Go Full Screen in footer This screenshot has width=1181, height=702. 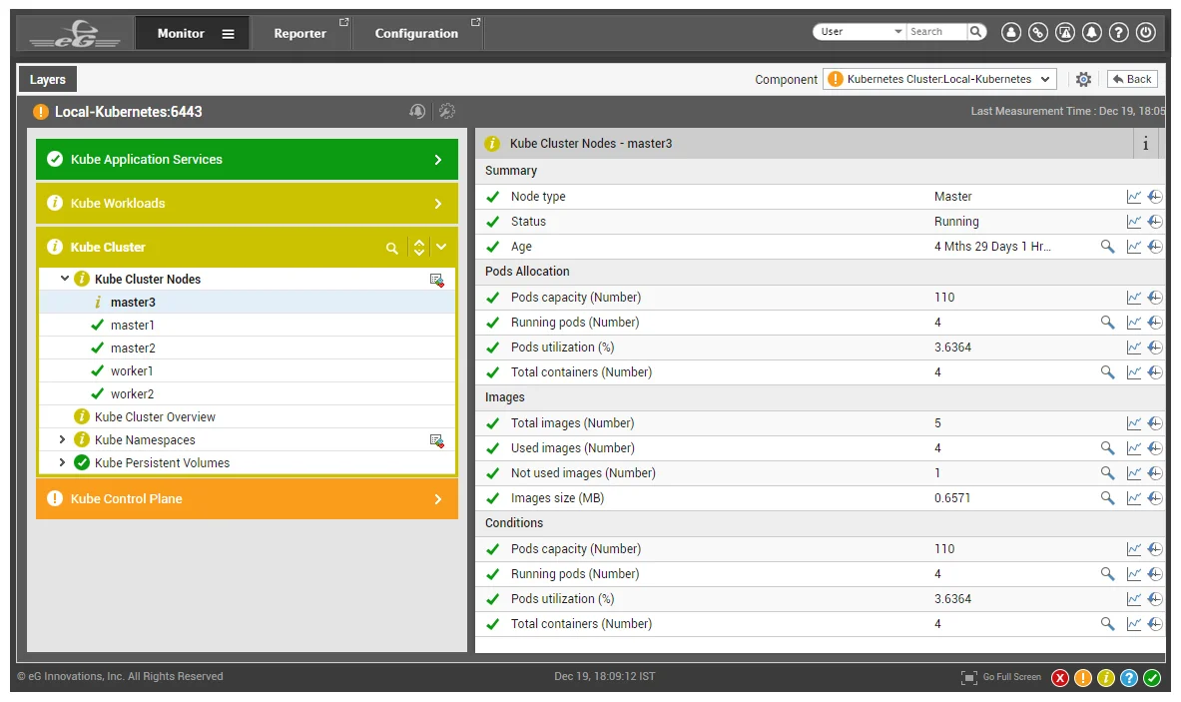[x=1001, y=677]
